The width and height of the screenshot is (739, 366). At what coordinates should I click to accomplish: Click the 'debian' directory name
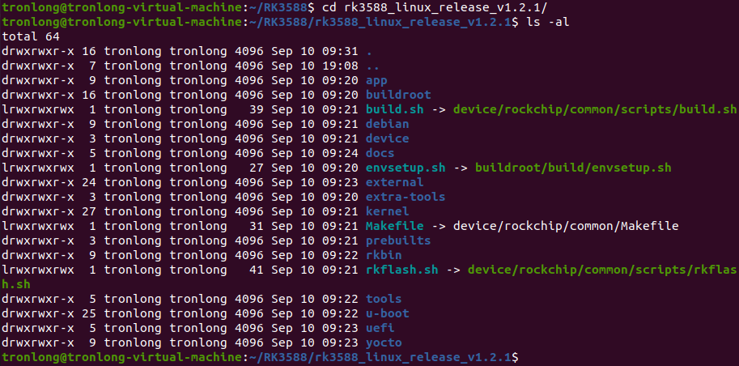coord(388,124)
